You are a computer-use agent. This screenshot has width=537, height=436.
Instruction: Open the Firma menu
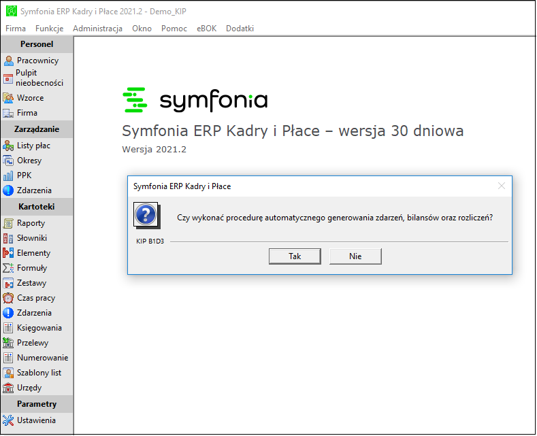coord(16,29)
